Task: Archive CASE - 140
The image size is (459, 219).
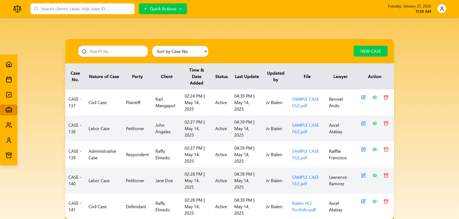Action: point(386,175)
